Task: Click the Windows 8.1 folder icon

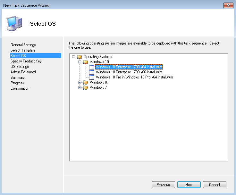Action: pos(86,82)
